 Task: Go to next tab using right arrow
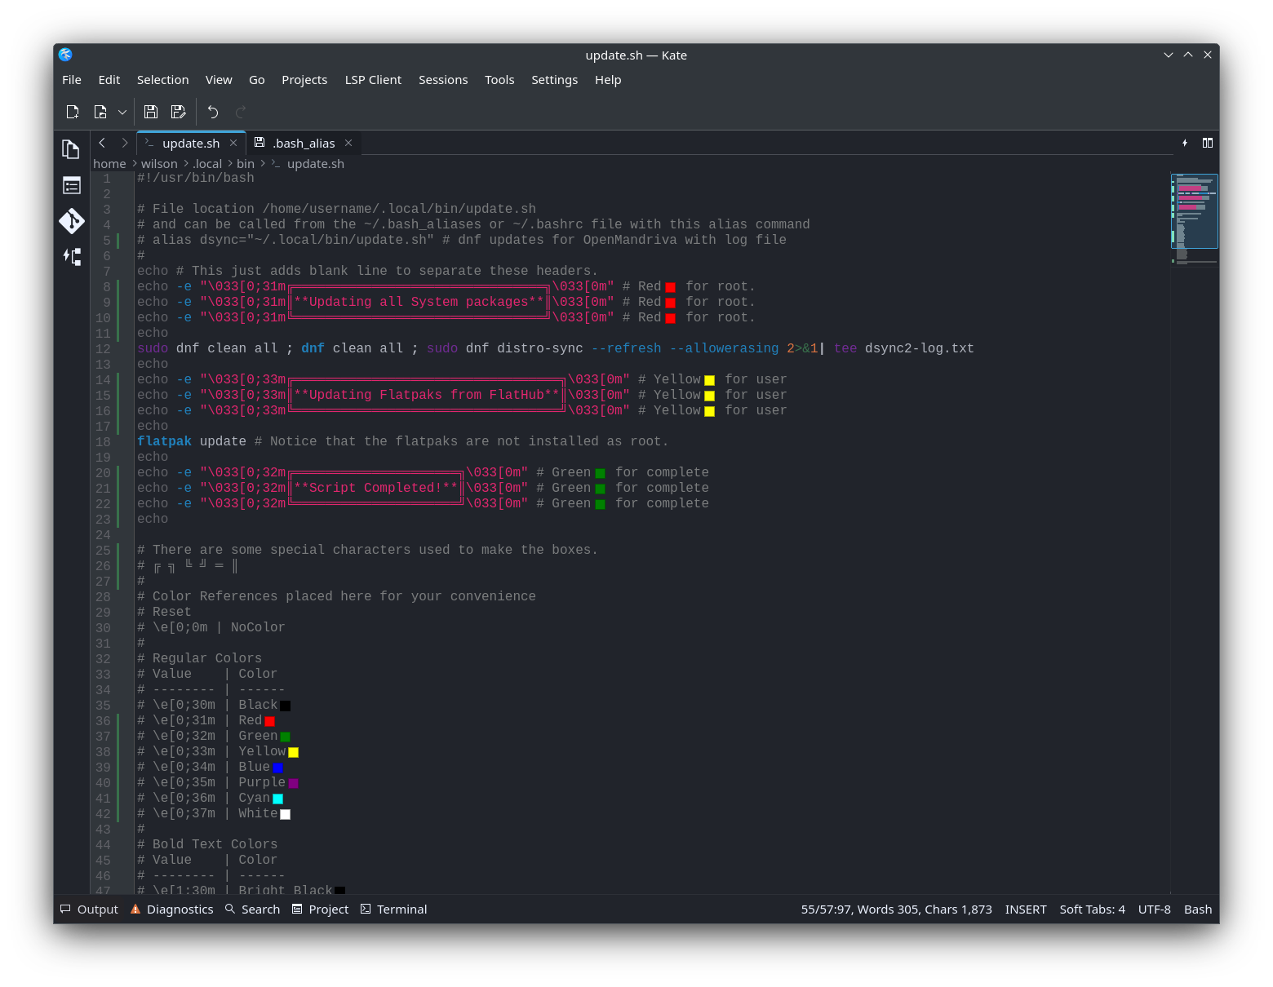[x=125, y=143]
